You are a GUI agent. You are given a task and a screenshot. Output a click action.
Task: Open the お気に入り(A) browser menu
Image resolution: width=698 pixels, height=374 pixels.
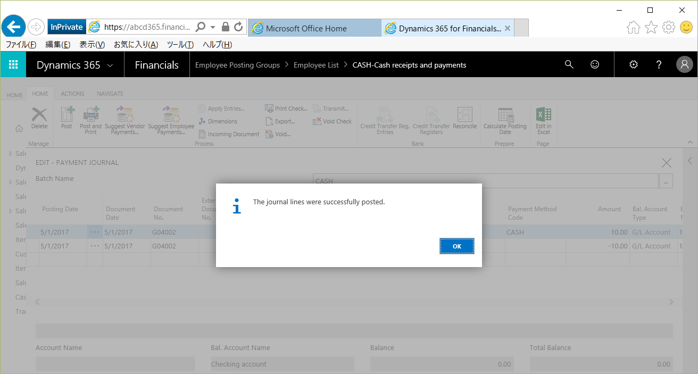[136, 45]
